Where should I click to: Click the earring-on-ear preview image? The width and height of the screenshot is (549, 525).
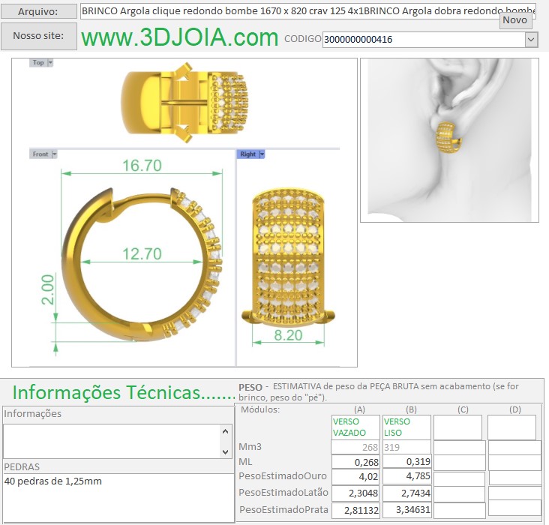point(449,140)
